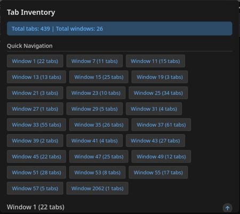Select Window 47 (25 tabs)
This screenshot has height=214, width=240.
click(99, 157)
